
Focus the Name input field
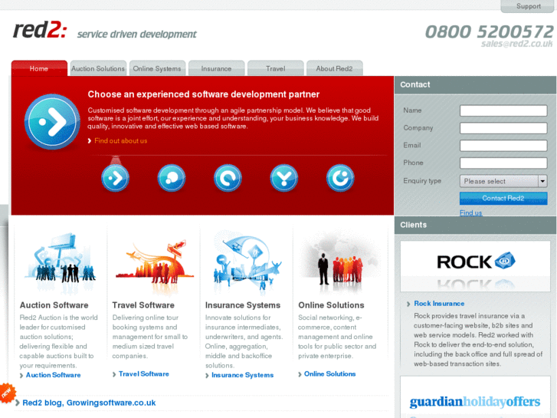503,110
